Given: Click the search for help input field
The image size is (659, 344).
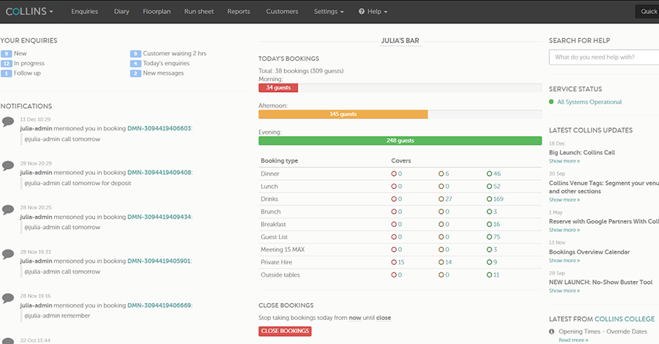Looking at the screenshot, I should (604, 57).
